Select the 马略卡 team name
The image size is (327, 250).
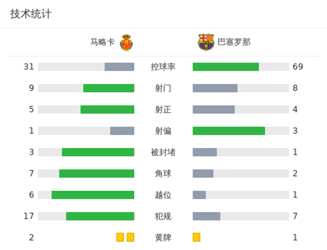(x=102, y=42)
